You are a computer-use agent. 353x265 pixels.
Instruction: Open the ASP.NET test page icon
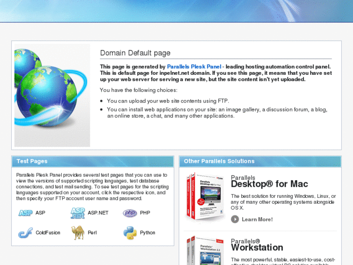(78, 213)
